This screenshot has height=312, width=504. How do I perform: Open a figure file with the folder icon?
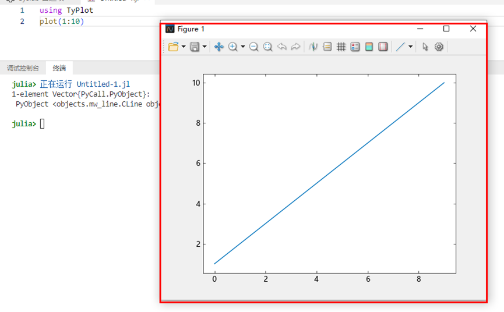pyautogui.click(x=173, y=47)
